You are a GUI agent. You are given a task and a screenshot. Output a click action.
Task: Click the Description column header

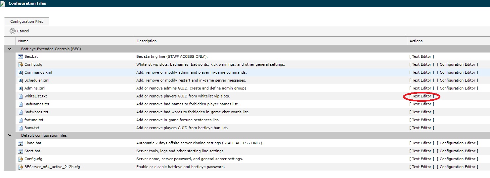point(147,41)
